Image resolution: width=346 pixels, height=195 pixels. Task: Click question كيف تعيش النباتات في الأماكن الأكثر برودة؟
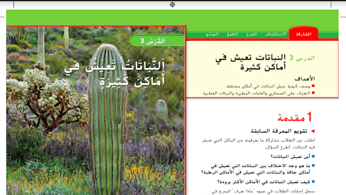point(264,182)
